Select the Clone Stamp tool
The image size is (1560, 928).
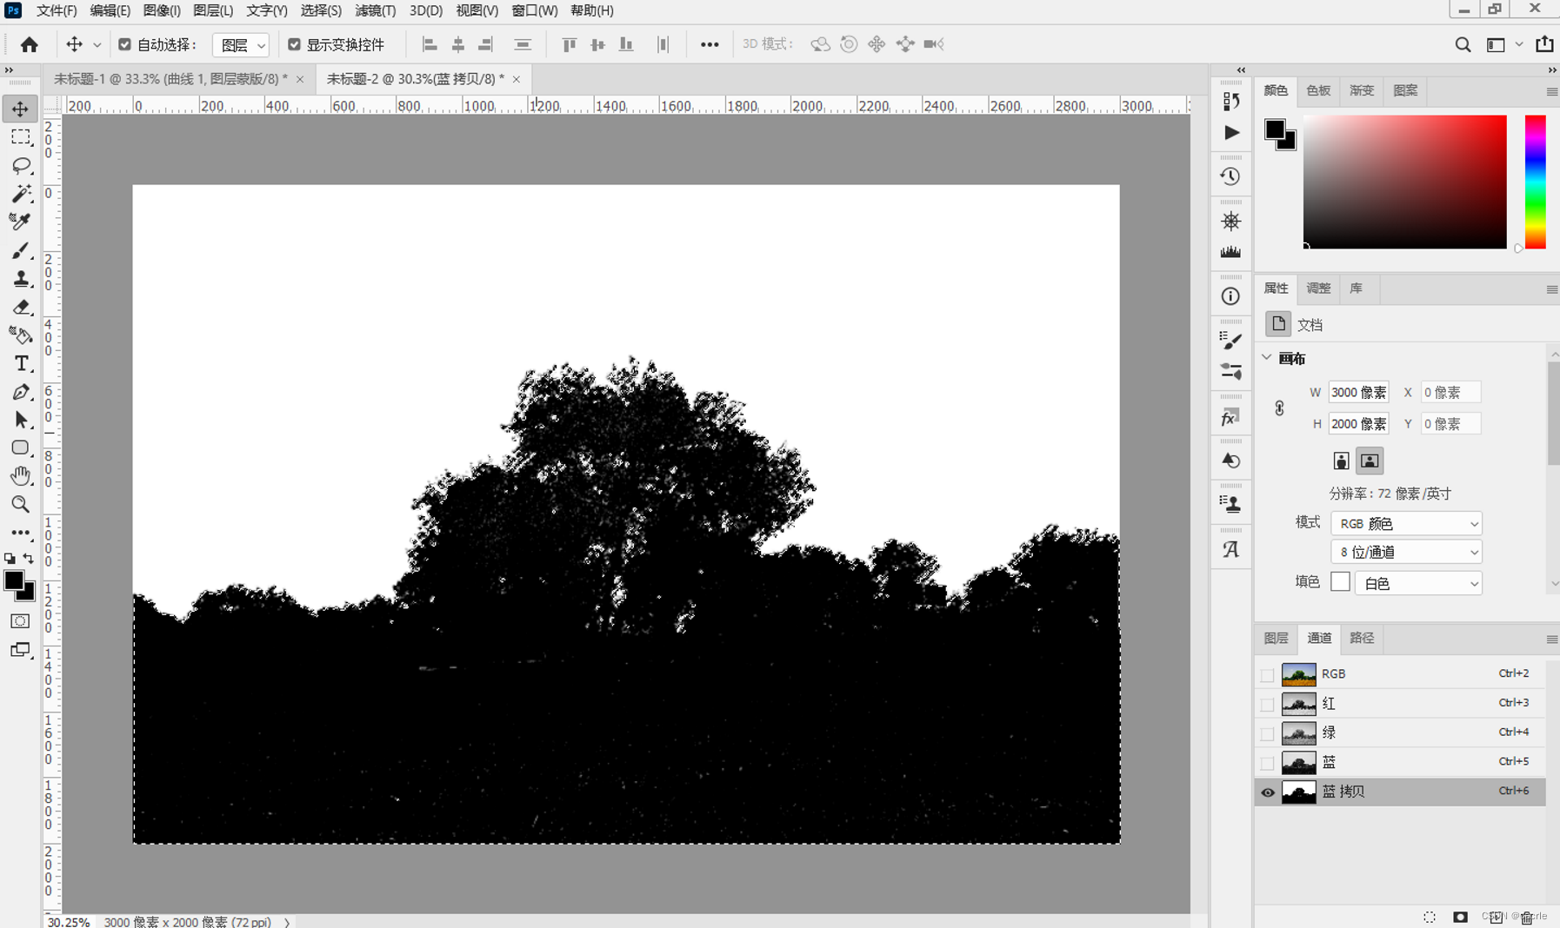tap(20, 278)
